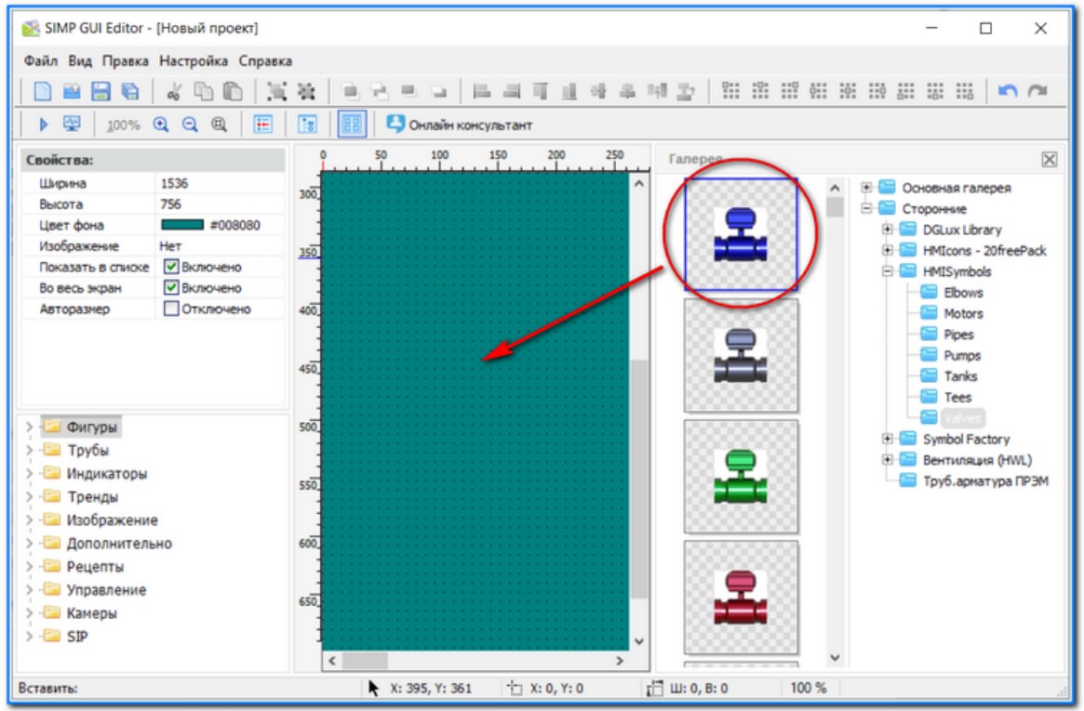Image resolution: width=1084 pixels, height=711 pixels.
Task: Expand the Тренды folder
Action: click(x=29, y=497)
